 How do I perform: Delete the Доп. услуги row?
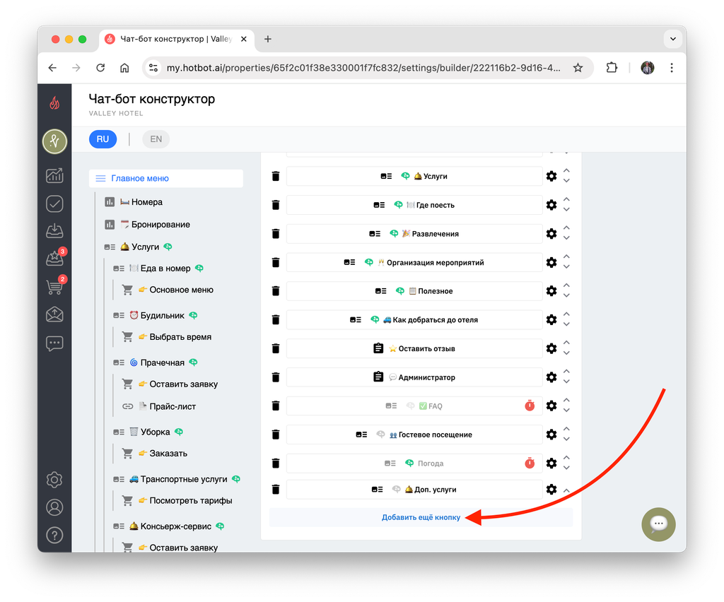276,490
